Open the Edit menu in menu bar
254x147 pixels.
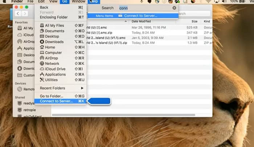(x=41, y=1)
